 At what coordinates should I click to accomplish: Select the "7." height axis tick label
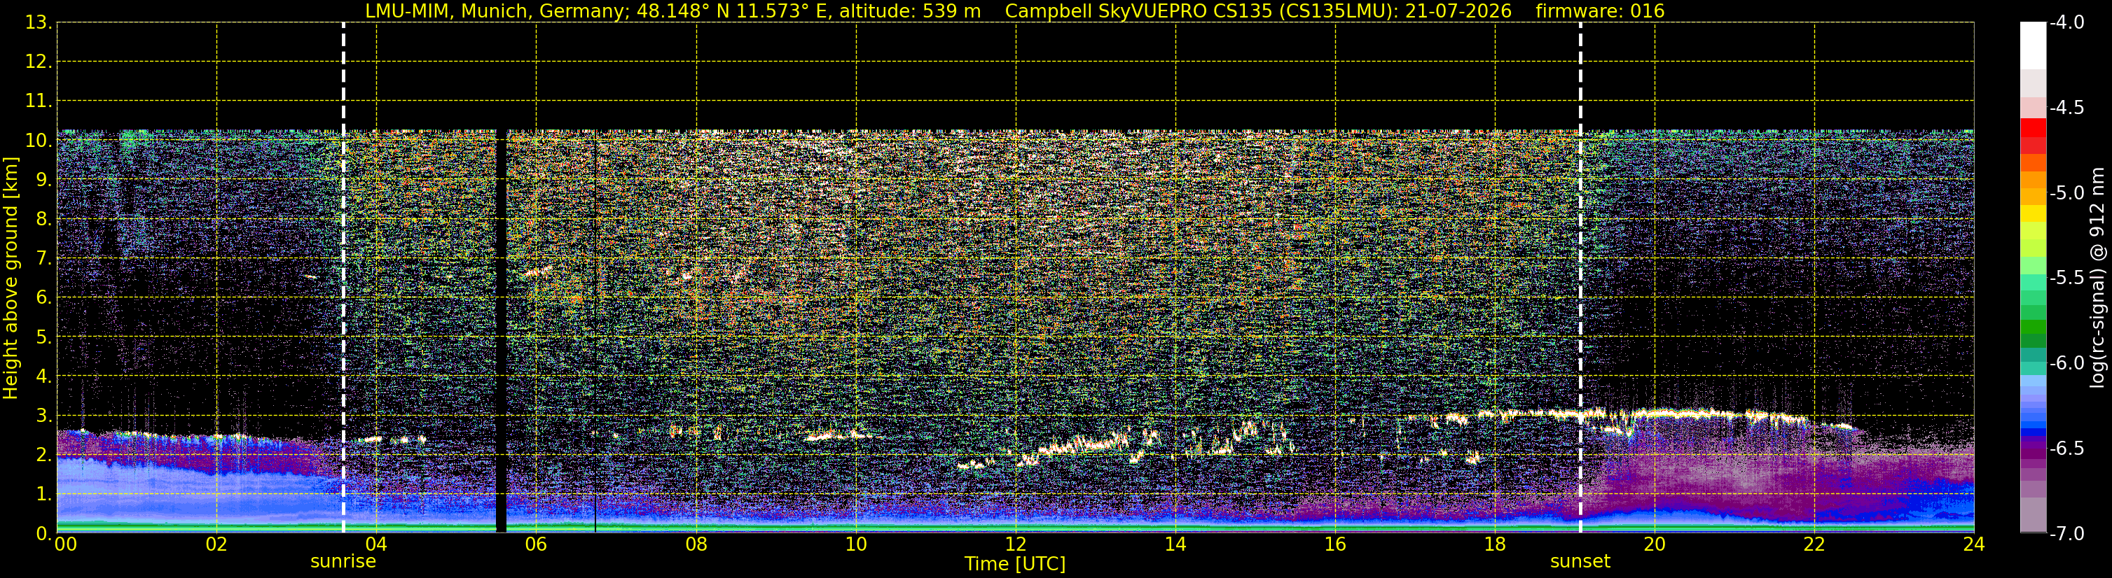pyautogui.click(x=43, y=259)
